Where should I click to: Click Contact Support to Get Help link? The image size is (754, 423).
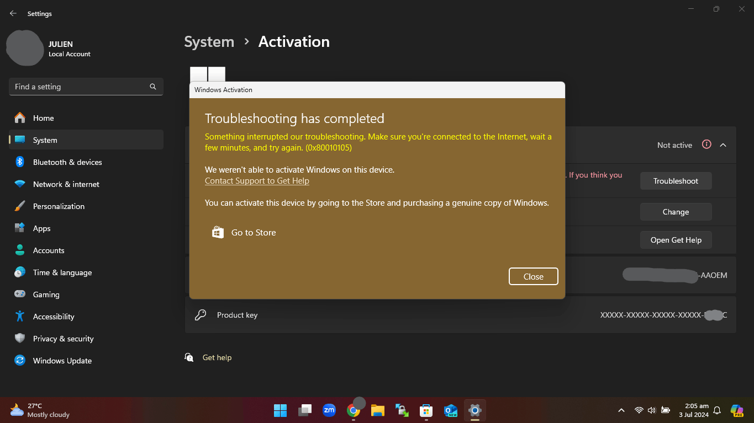coord(257,181)
